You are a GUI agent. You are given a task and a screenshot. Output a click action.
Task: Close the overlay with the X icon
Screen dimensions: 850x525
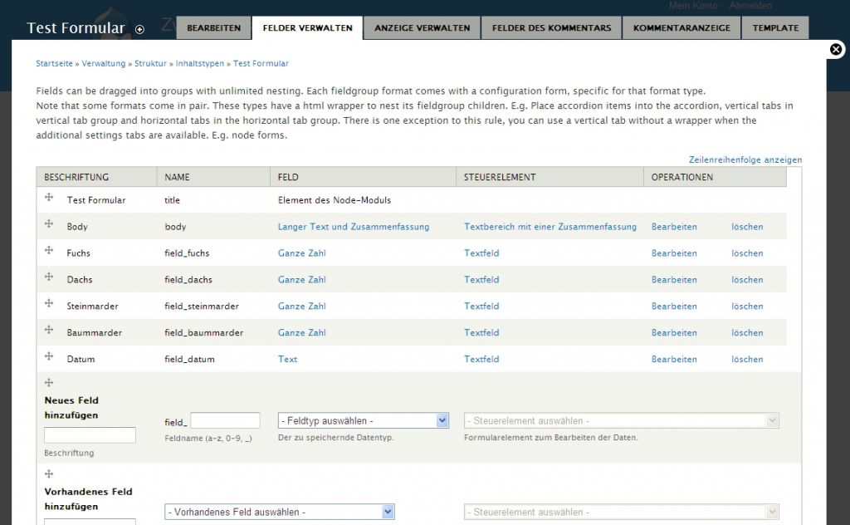[x=836, y=50]
